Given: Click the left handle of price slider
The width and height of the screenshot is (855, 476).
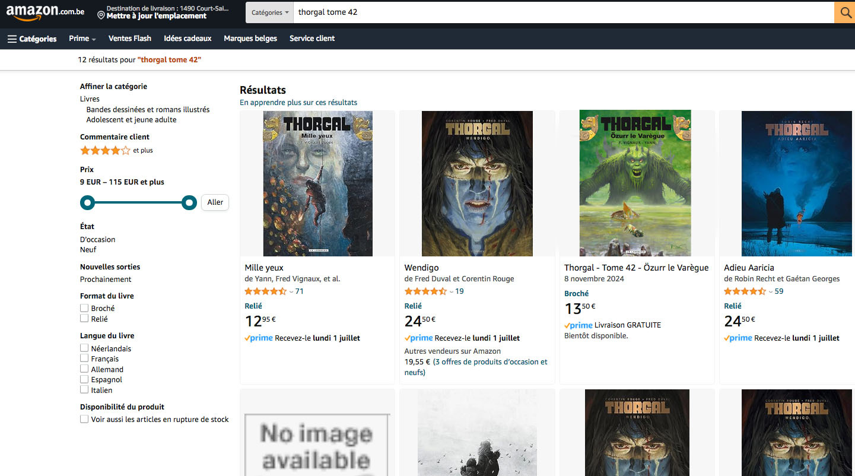Looking at the screenshot, I should point(88,203).
